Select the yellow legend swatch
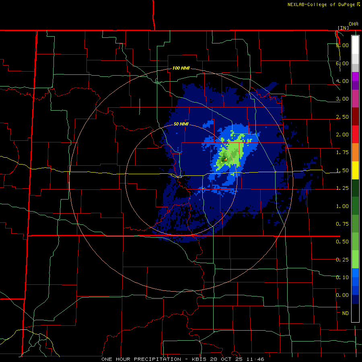 point(355,170)
